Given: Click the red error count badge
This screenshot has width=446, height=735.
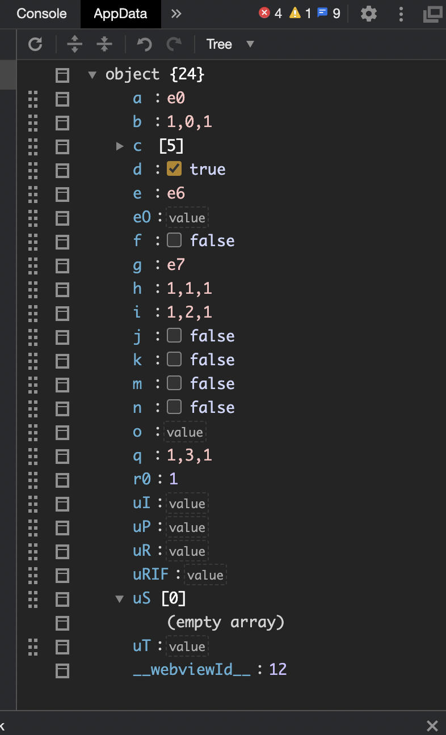Looking at the screenshot, I should point(271,14).
